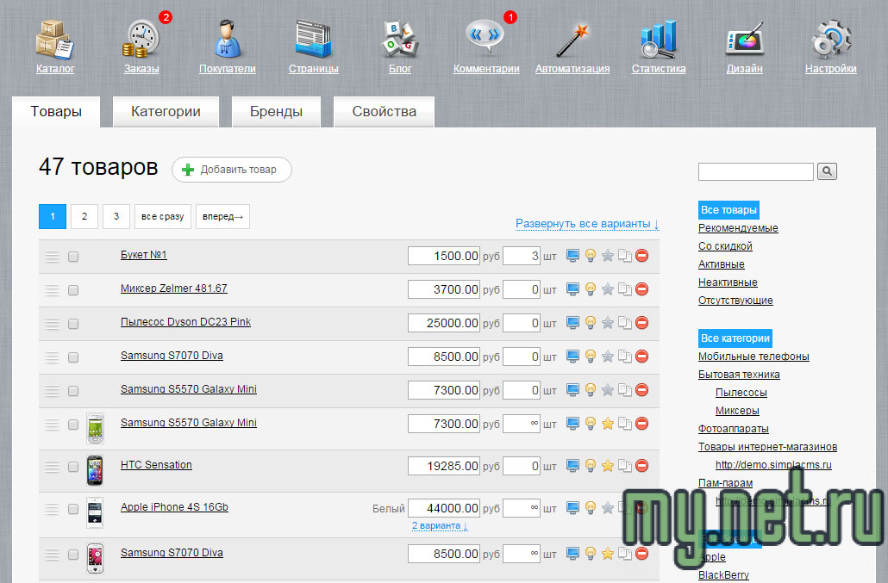The height and width of the screenshot is (583, 888).
Task: Open the Бренды tab
Action: pyautogui.click(x=276, y=112)
